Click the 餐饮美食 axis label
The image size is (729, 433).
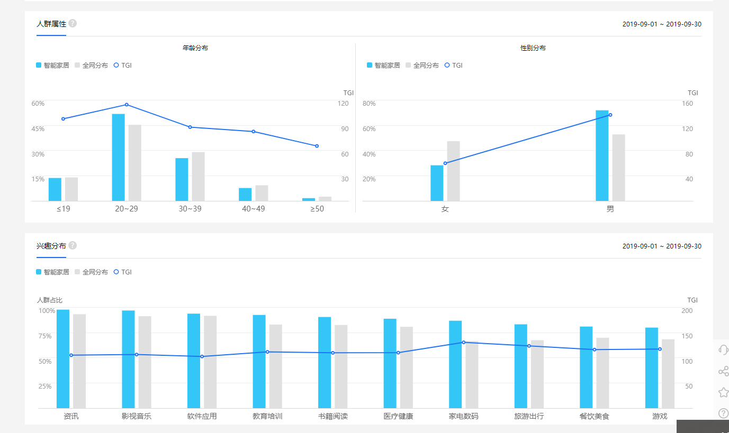tap(595, 417)
